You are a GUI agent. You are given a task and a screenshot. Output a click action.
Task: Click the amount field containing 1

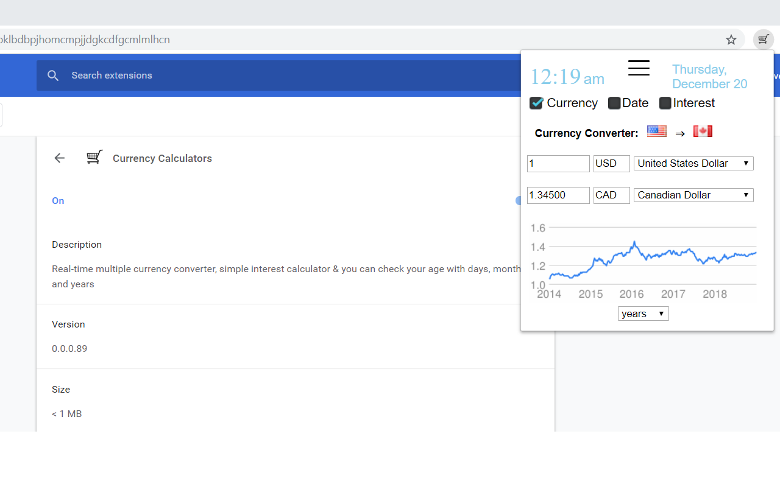pyautogui.click(x=558, y=163)
